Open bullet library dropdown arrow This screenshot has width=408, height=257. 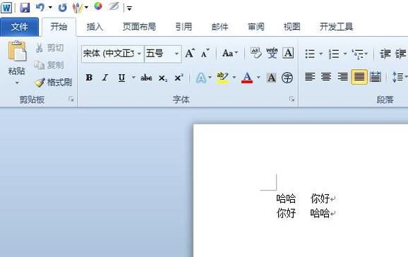click(x=321, y=54)
